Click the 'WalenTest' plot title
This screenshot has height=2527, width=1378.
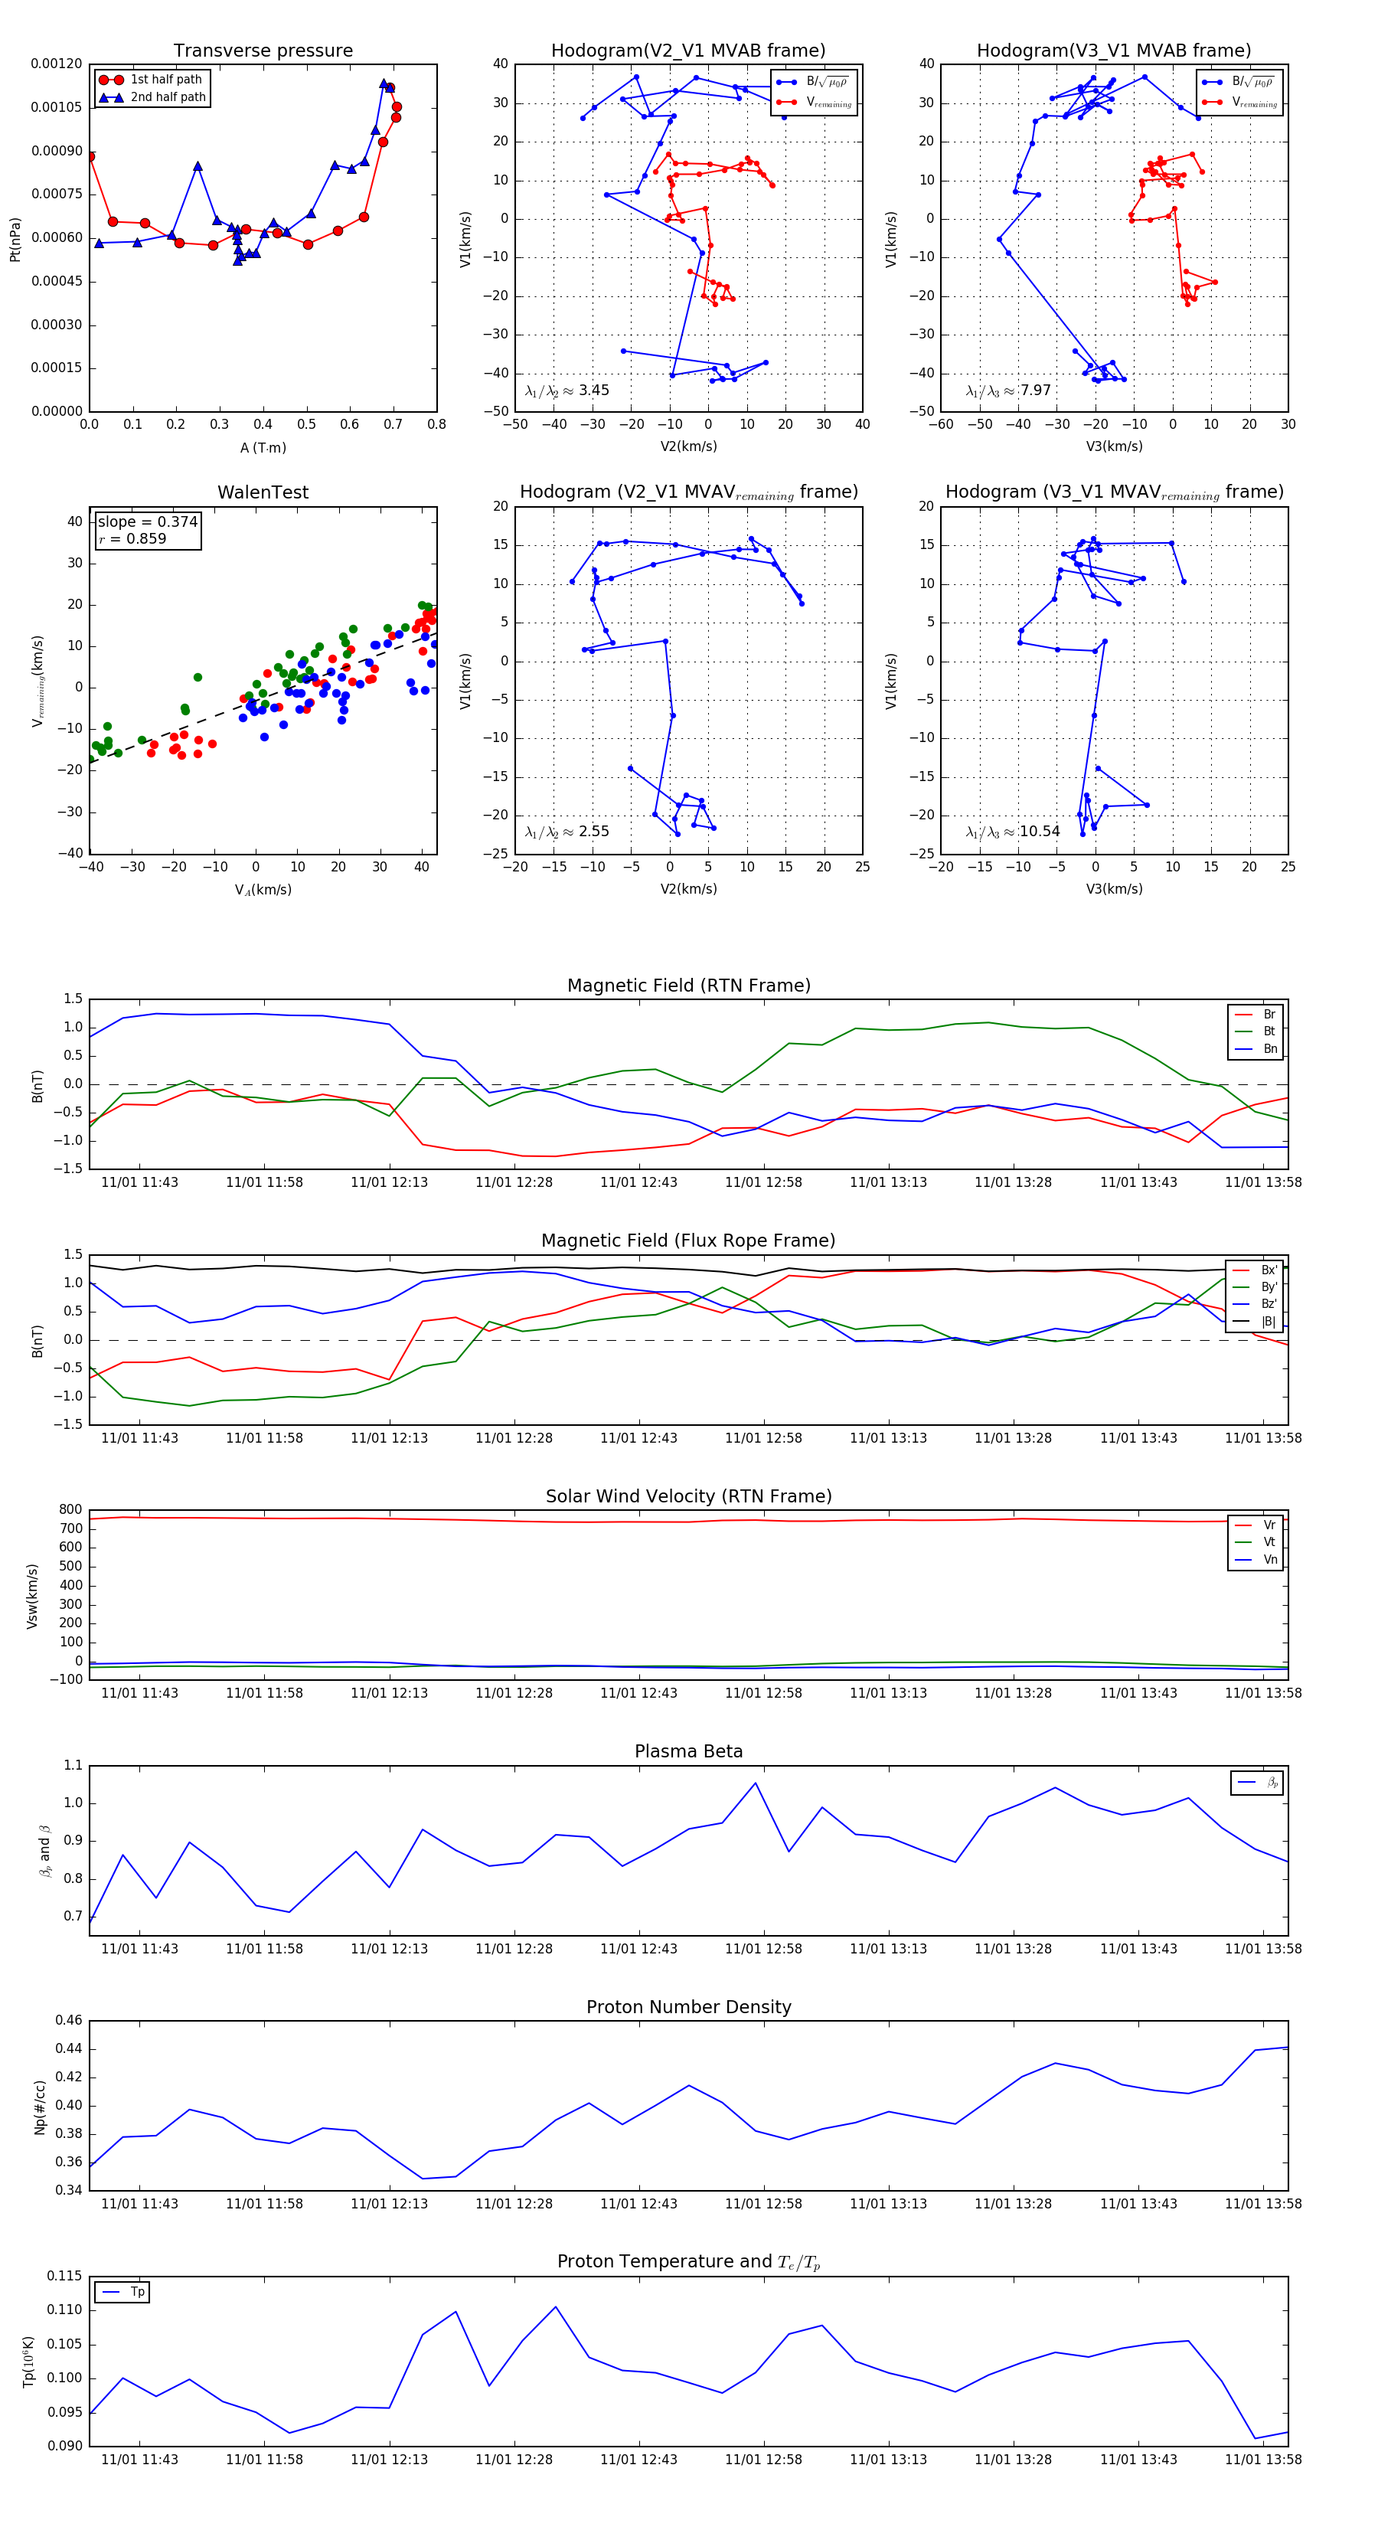click(x=263, y=492)
